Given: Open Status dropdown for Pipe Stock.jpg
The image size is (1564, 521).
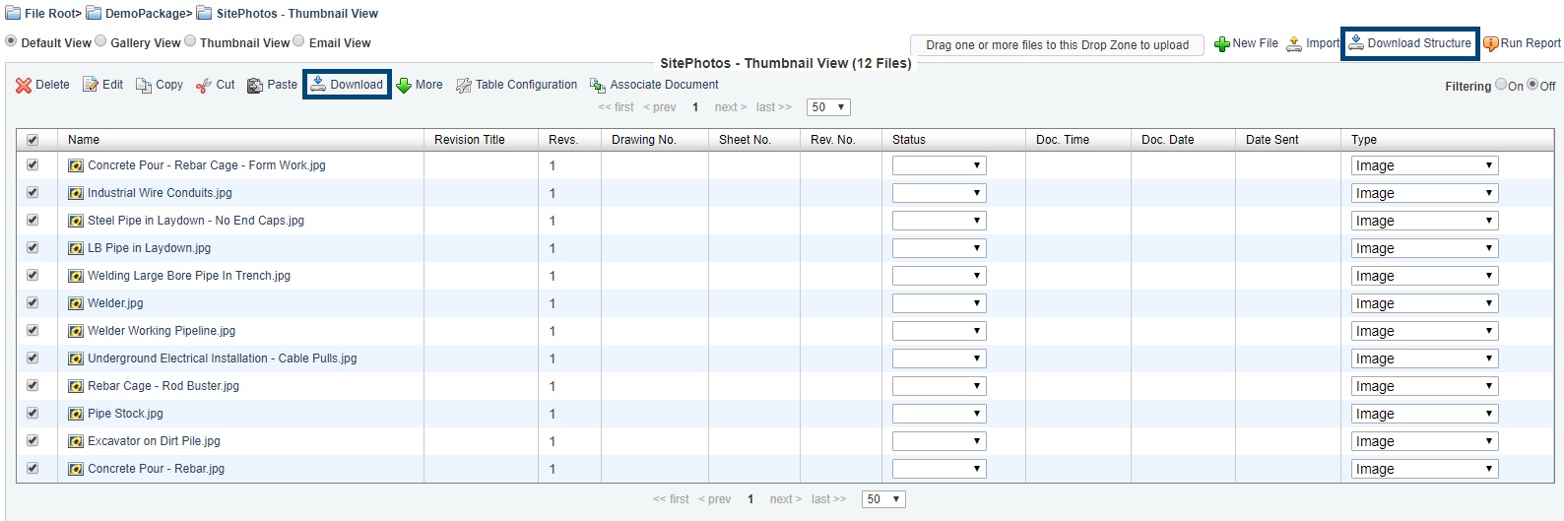Looking at the screenshot, I should 939,414.
